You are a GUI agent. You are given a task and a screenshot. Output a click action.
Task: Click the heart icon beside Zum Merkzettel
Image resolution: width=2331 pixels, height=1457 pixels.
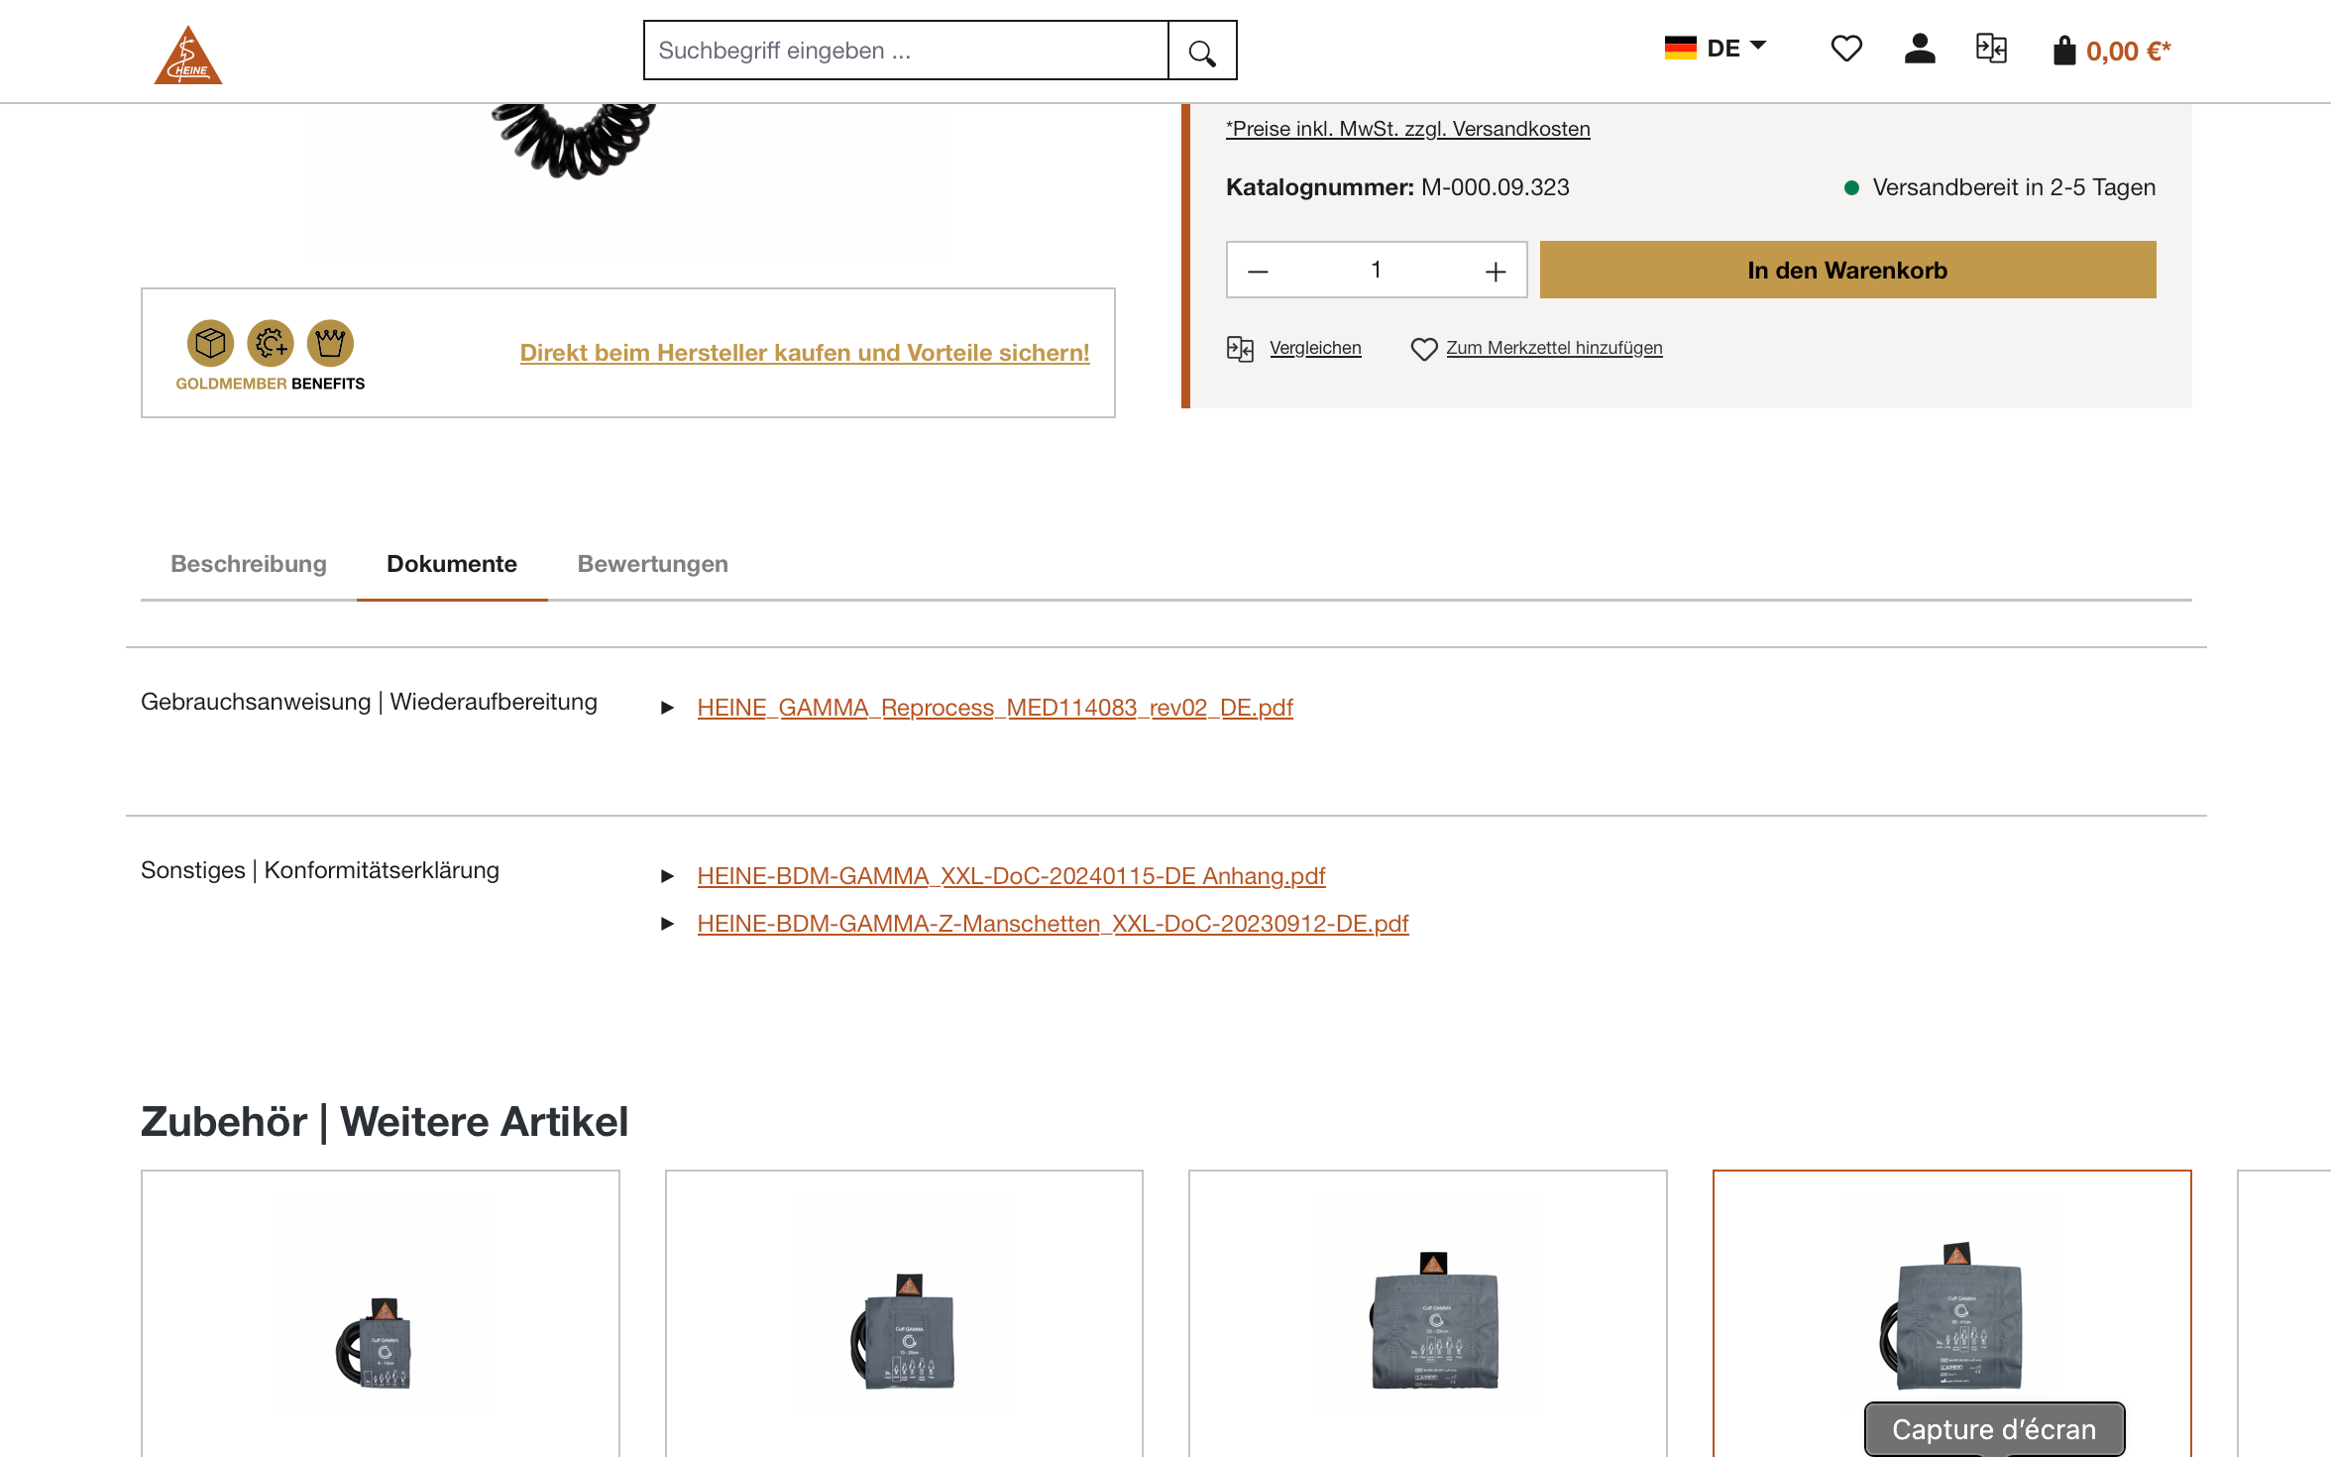tap(1424, 349)
